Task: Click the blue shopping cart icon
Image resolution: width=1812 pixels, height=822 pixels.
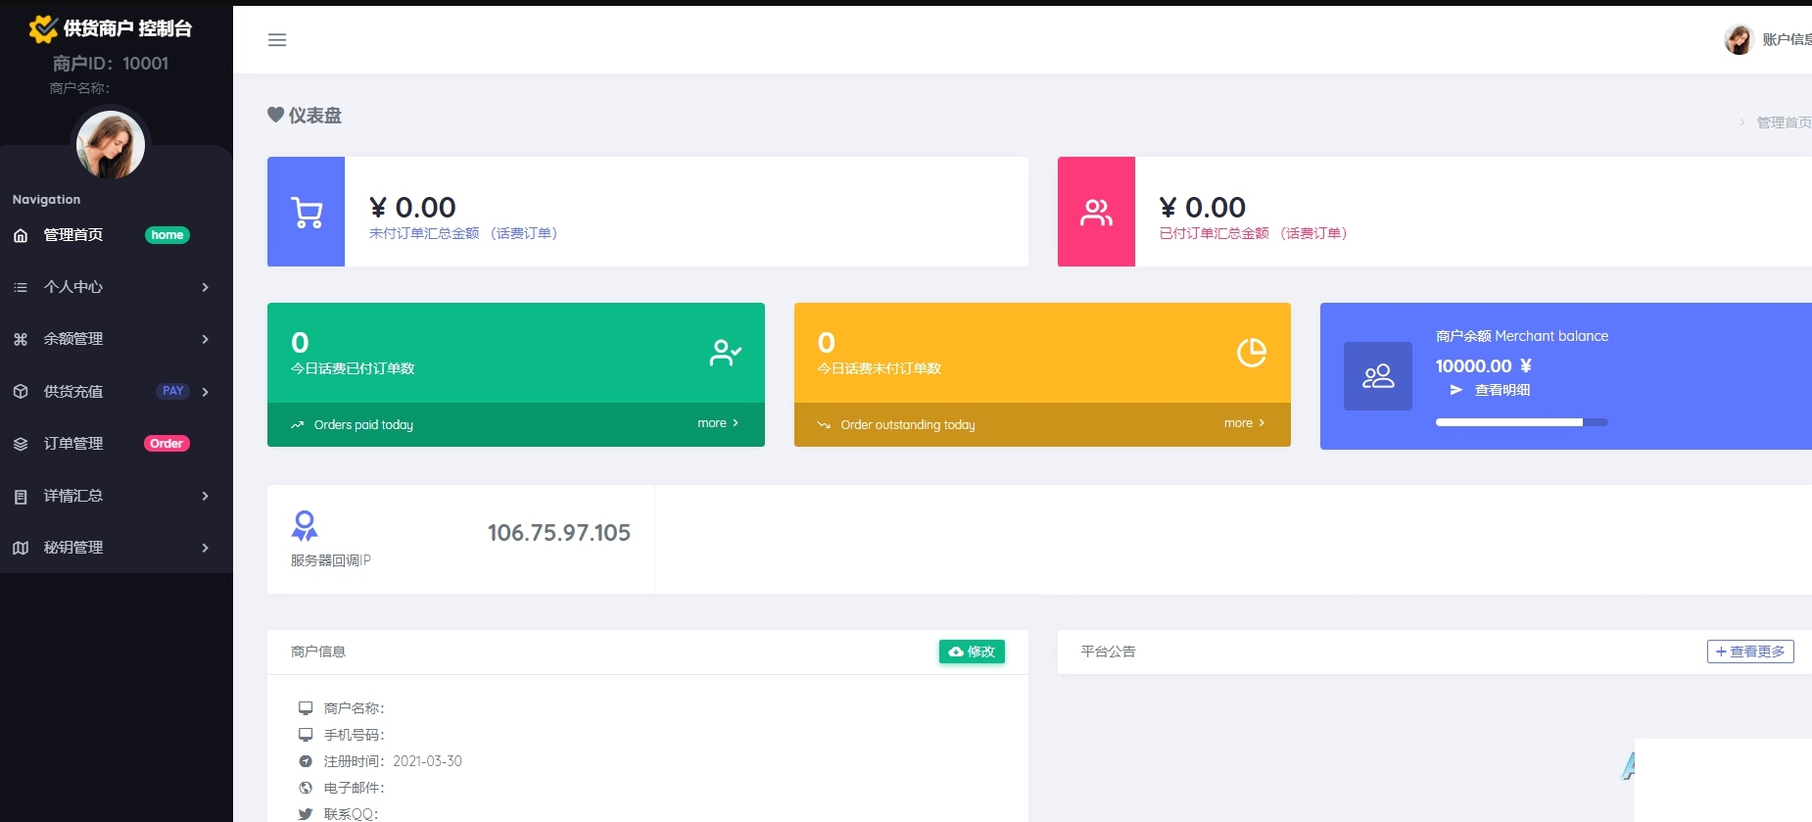Action: pyautogui.click(x=307, y=212)
